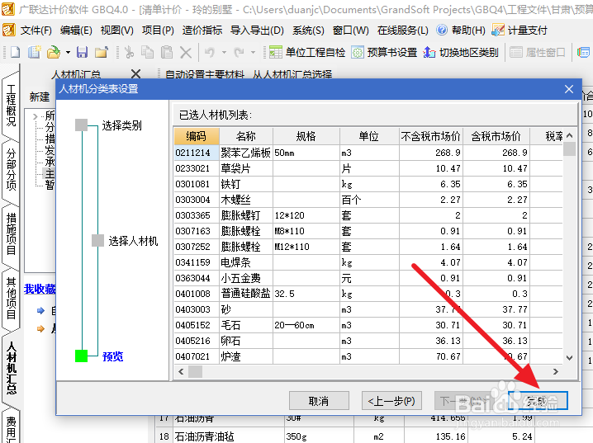Open the 窗口(W) menu
The height and width of the screenshot is (443, 593).
(350, 31)
